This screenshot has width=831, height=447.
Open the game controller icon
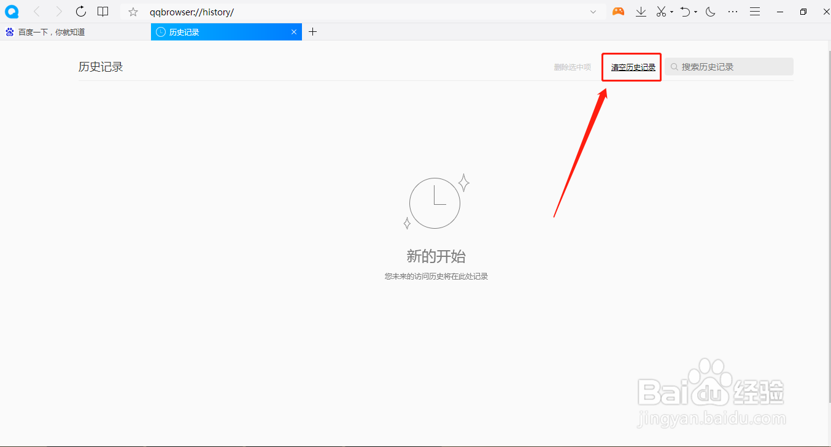point(618,12)
